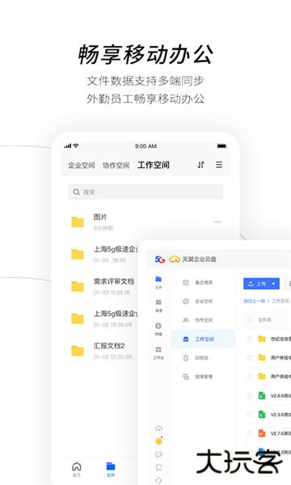Viewport: 291px width, 485px height.
Task: Tap the 首页 home icon in phone bottom bar
Action: pyautogui.click(x=76, y=466)
